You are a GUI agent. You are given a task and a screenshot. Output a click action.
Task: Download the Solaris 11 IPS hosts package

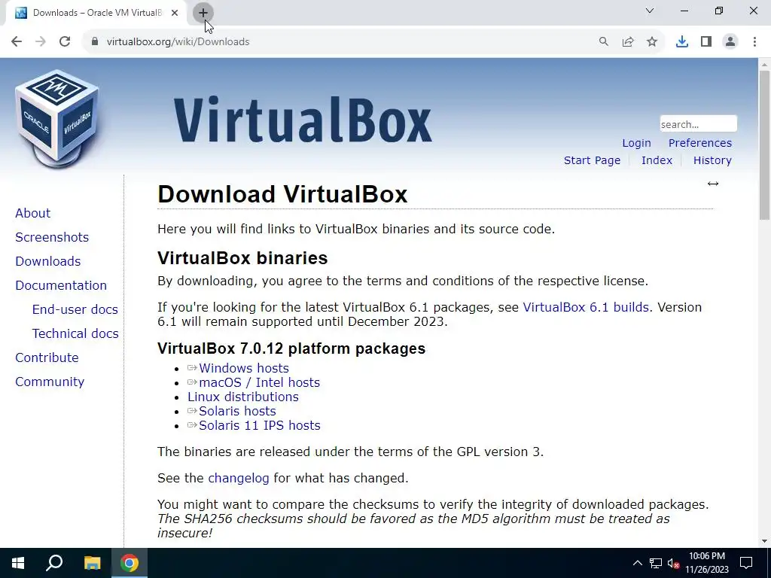(x=259, y=425)
